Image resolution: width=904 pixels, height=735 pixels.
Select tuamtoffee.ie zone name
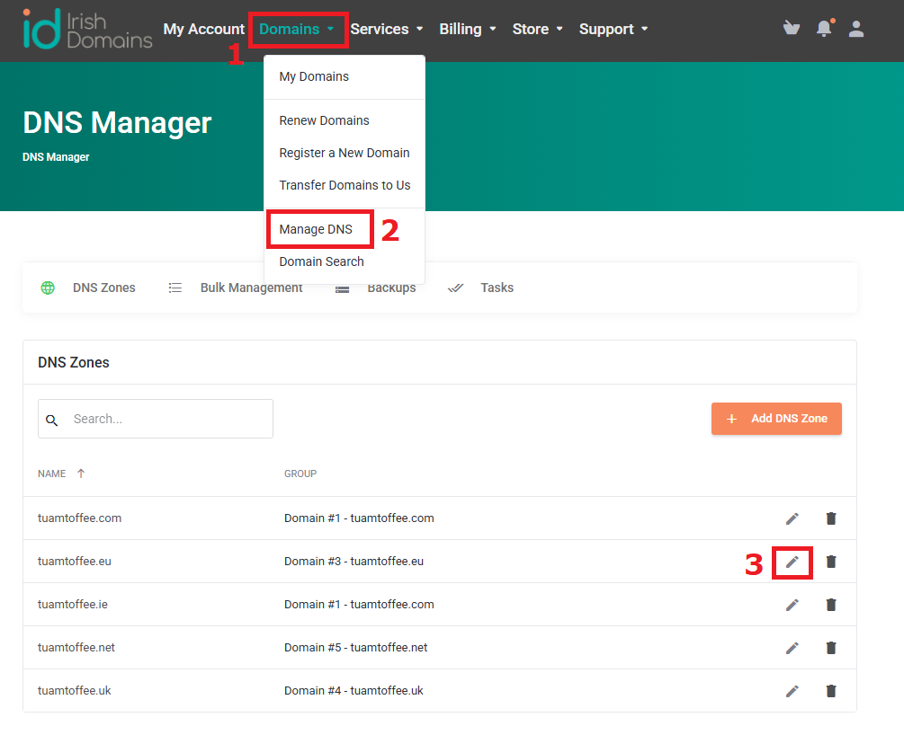[73, 605]
